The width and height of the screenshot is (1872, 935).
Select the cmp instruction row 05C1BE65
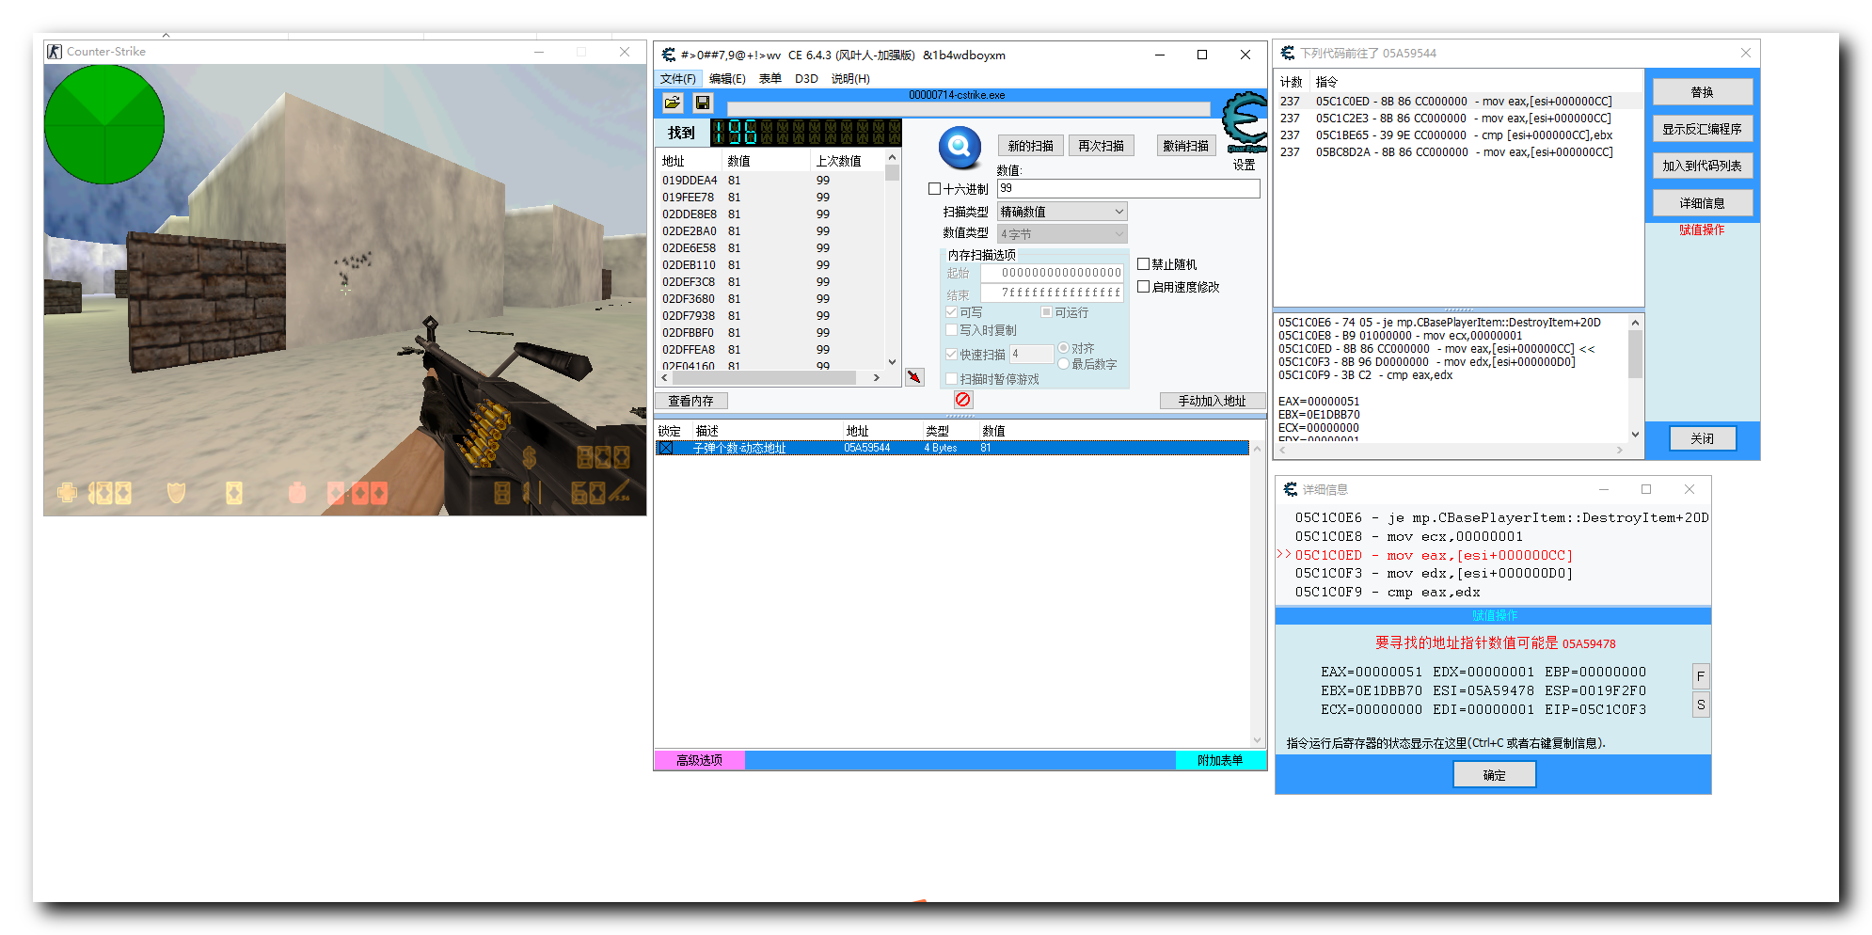[1458, 135]
